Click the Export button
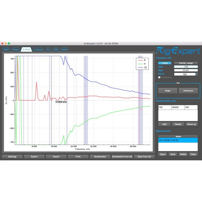Viewport: 202px width, 202px height. [34, 157]
